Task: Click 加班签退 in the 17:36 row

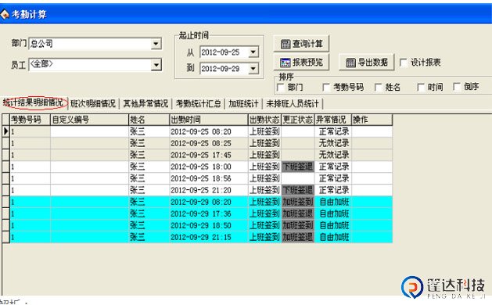Action: [x=298, y=213]
